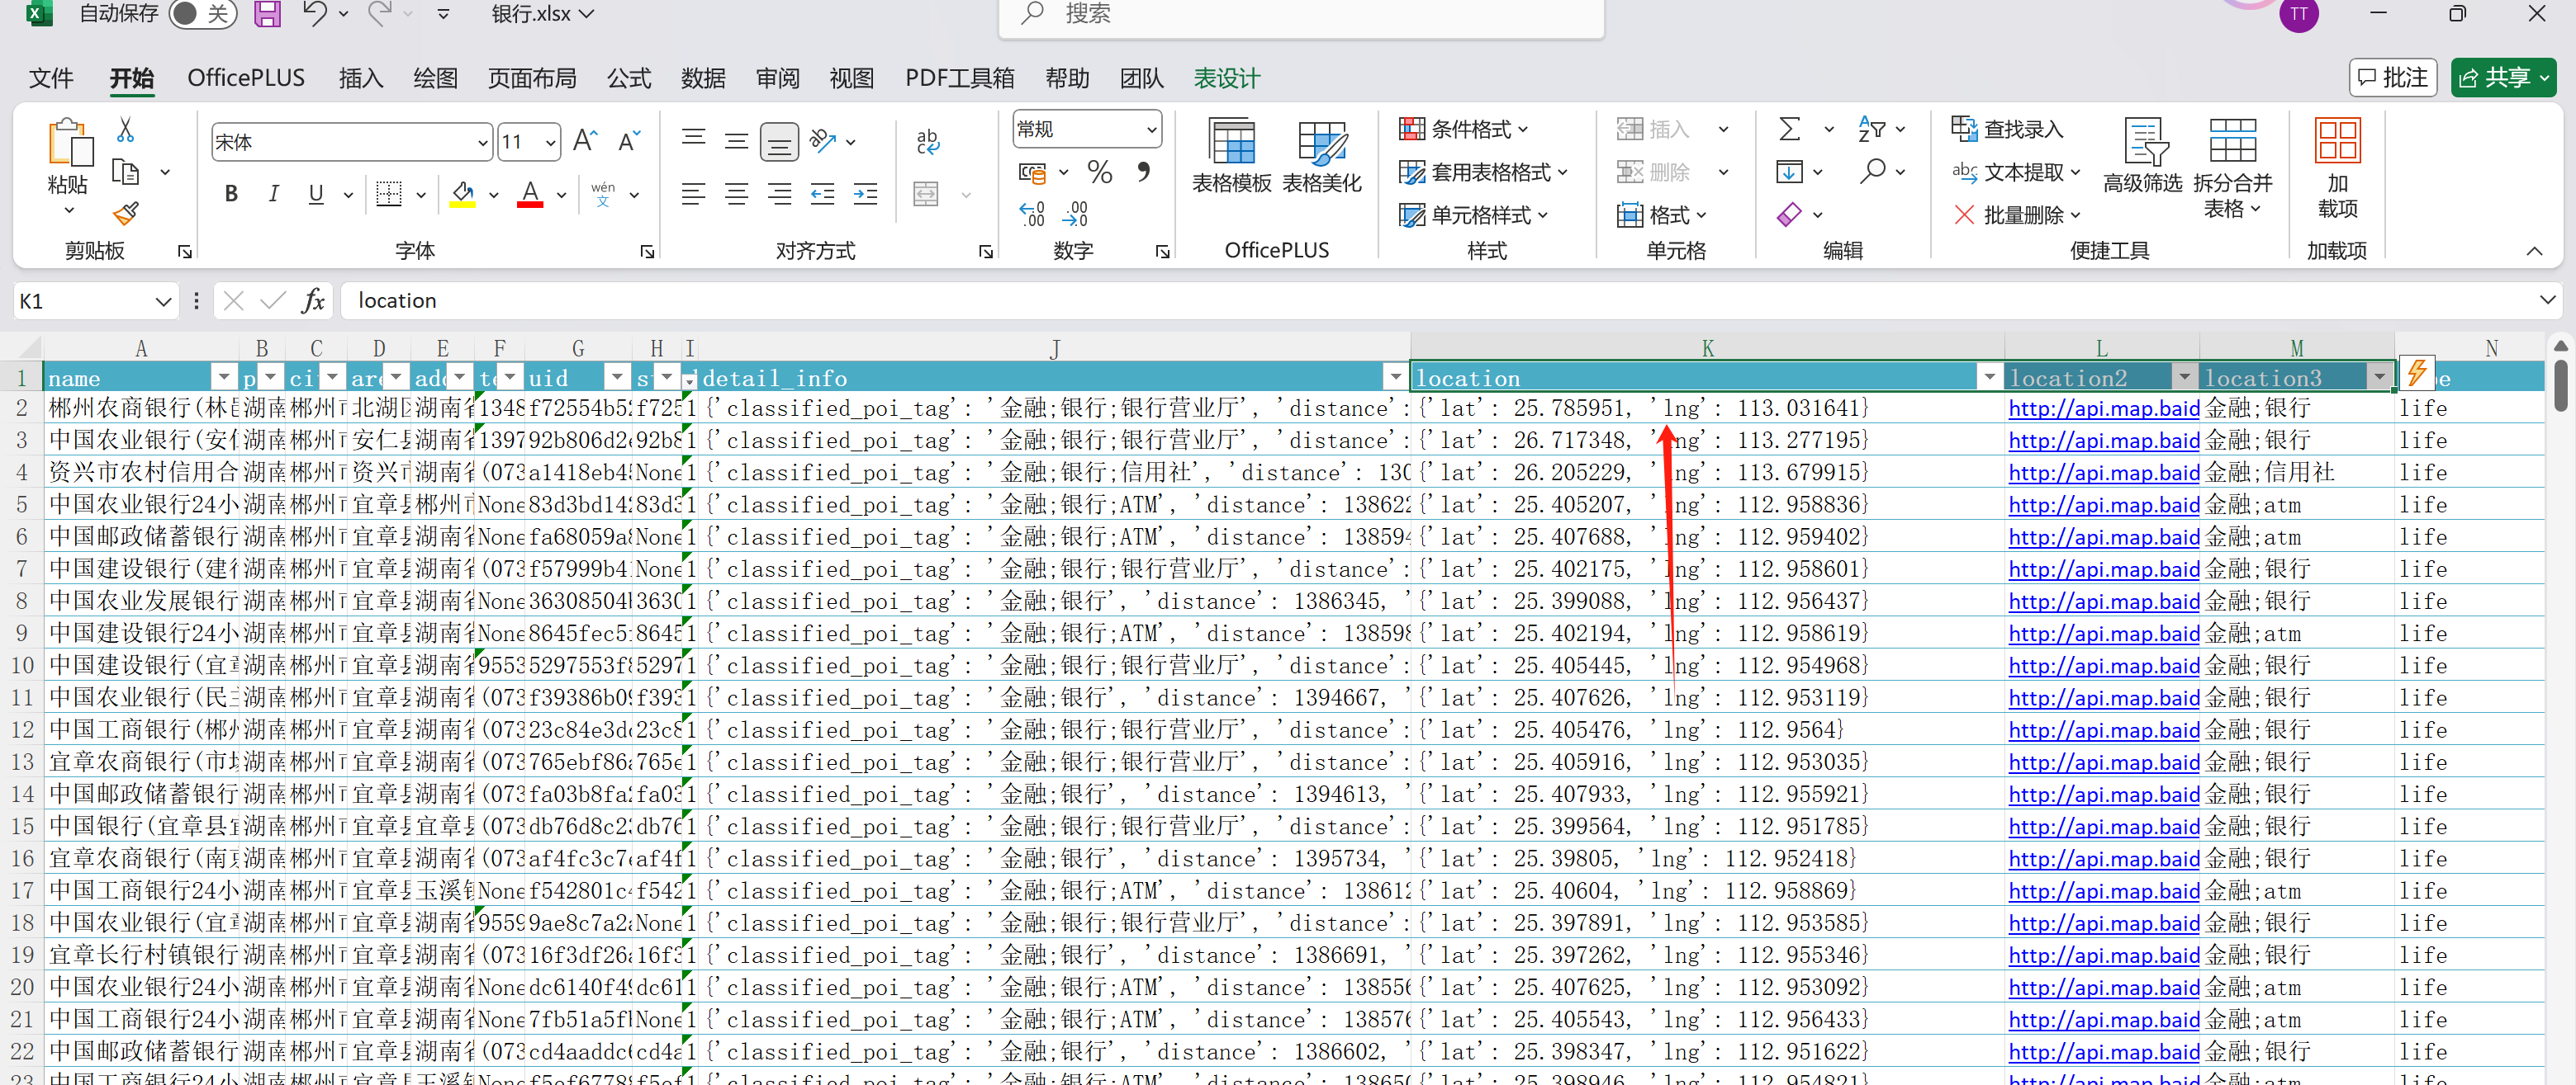The image size is (2576, 1085).
Task: Open the 文件 tab
Action: click(x=51, y=78)
